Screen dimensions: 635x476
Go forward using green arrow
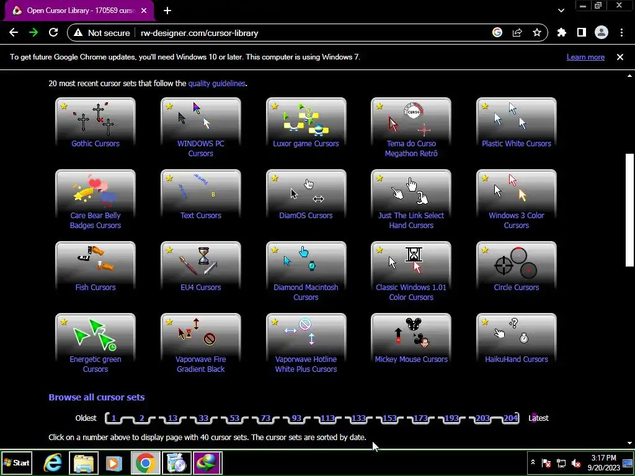click(x=33, y=33)
